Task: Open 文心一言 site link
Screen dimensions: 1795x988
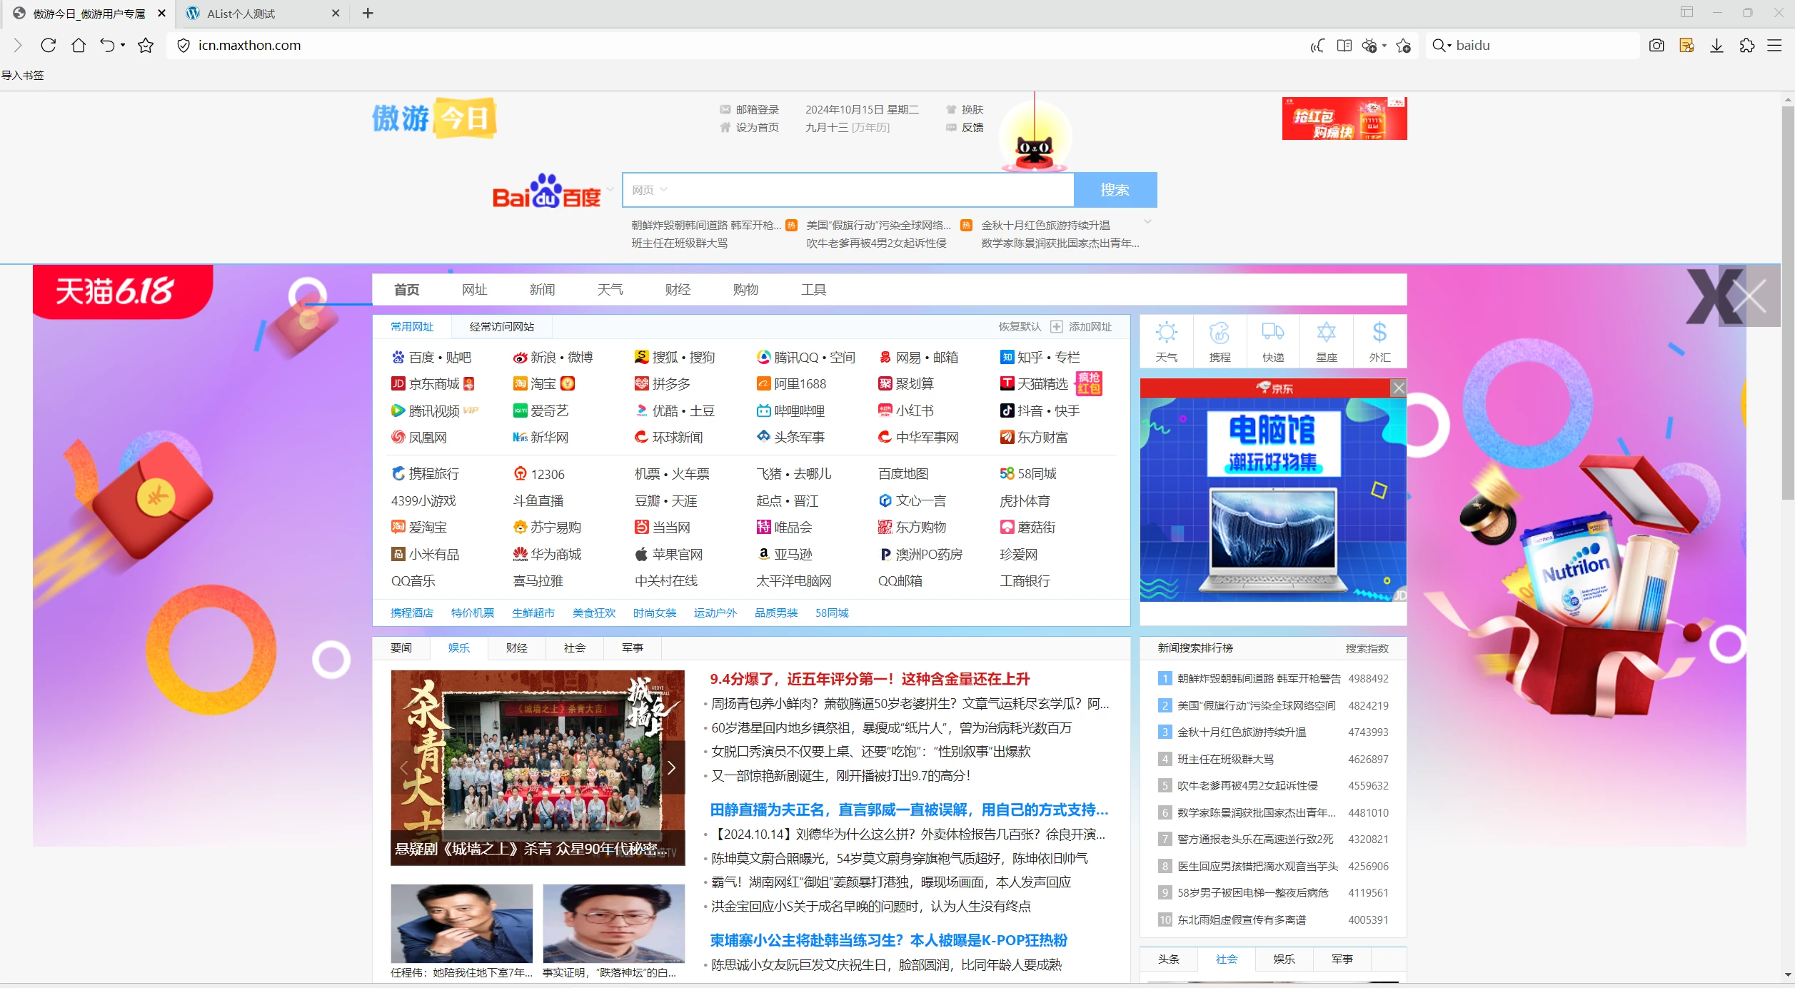Action: (912, 500)
